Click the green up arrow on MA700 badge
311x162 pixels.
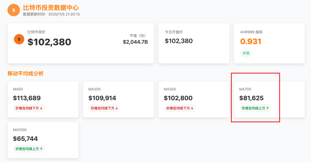coord(267,108)
